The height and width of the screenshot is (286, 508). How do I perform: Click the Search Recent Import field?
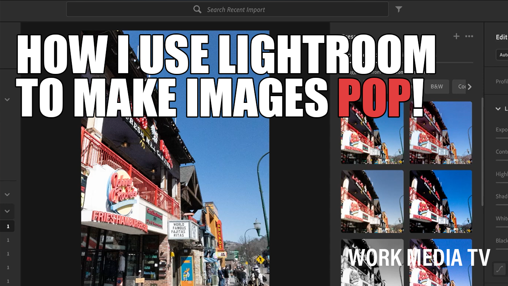[227, 9]
